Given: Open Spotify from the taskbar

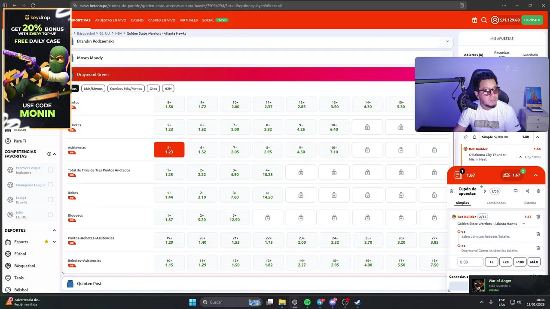Looking at the screenshot, I should [x=307, y=302].
